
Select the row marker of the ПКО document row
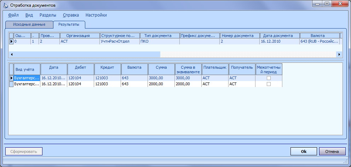(11, 41)
